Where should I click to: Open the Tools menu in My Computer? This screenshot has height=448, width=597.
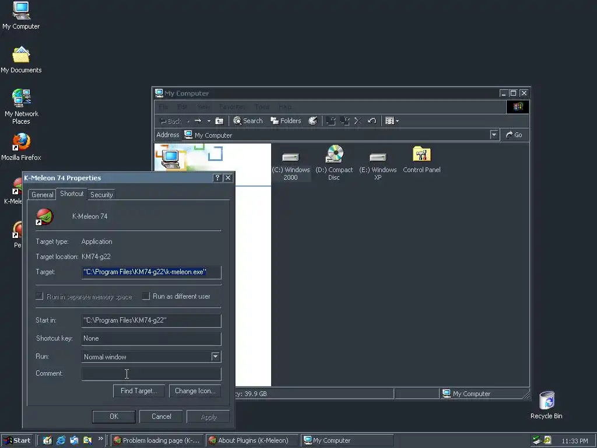click(x=262, y=107)
